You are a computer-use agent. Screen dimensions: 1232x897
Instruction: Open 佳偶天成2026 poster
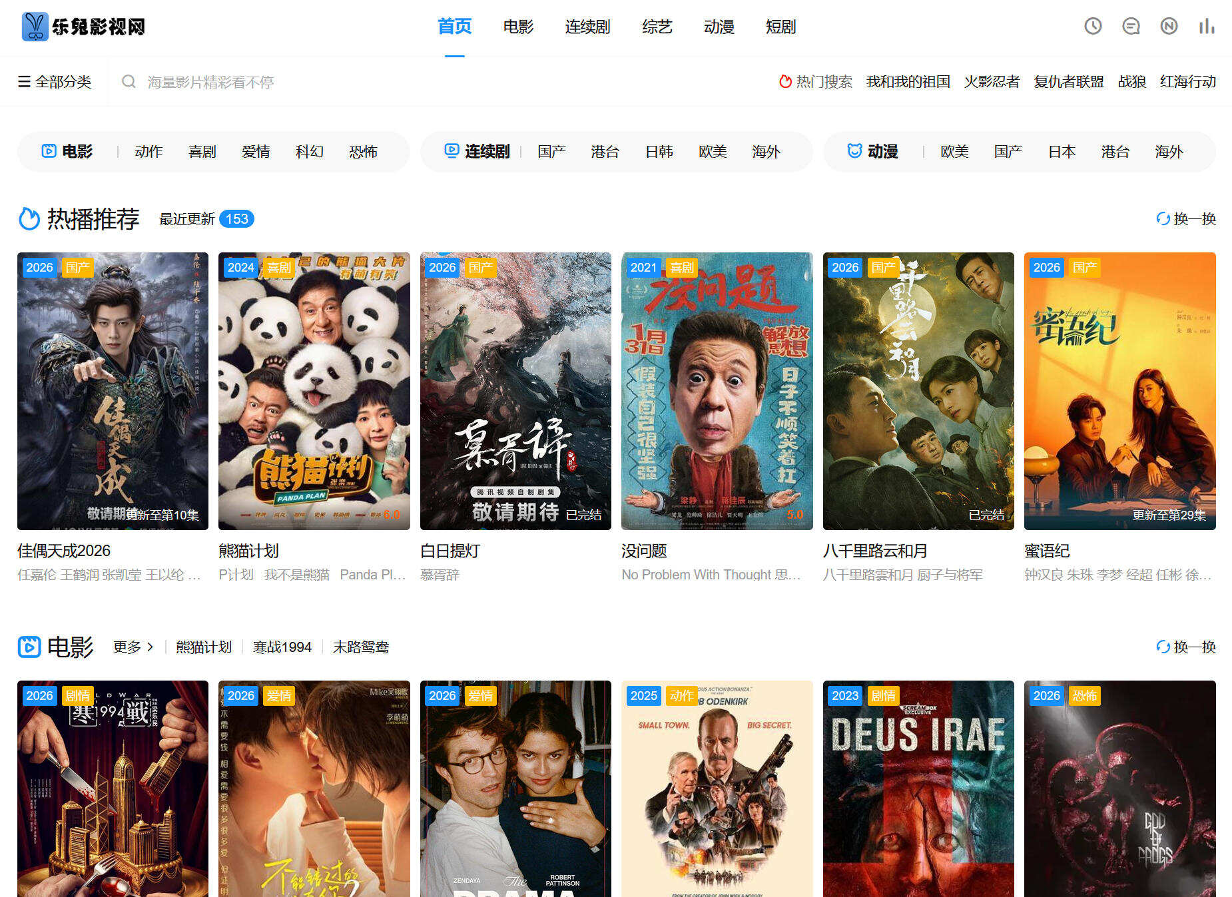[x=113, y=391]
